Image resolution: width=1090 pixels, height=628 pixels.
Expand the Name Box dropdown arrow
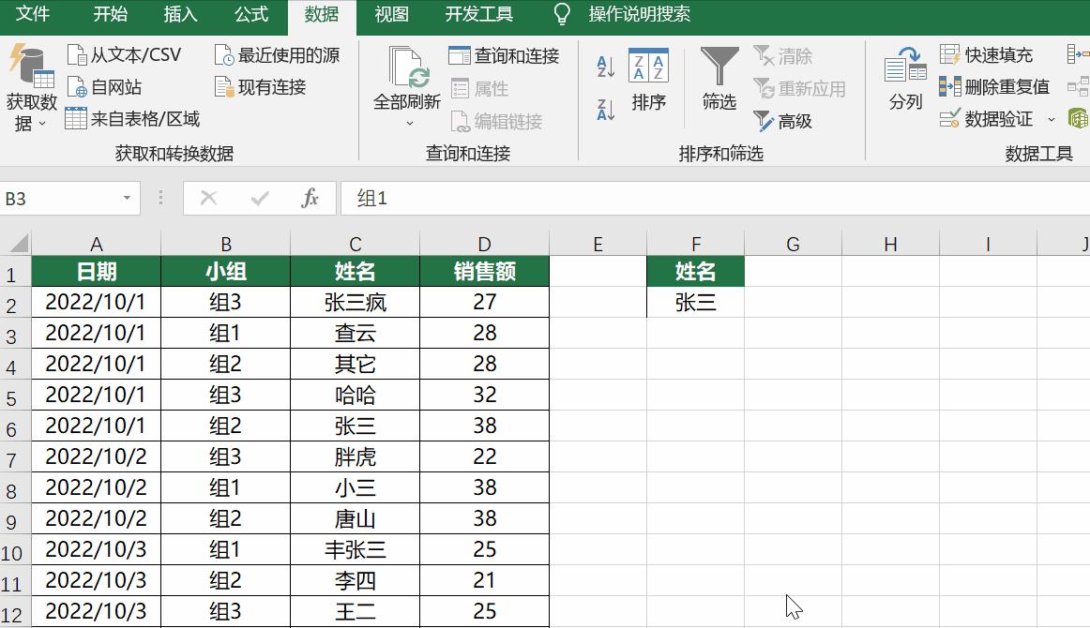click(x=125, y=199)
